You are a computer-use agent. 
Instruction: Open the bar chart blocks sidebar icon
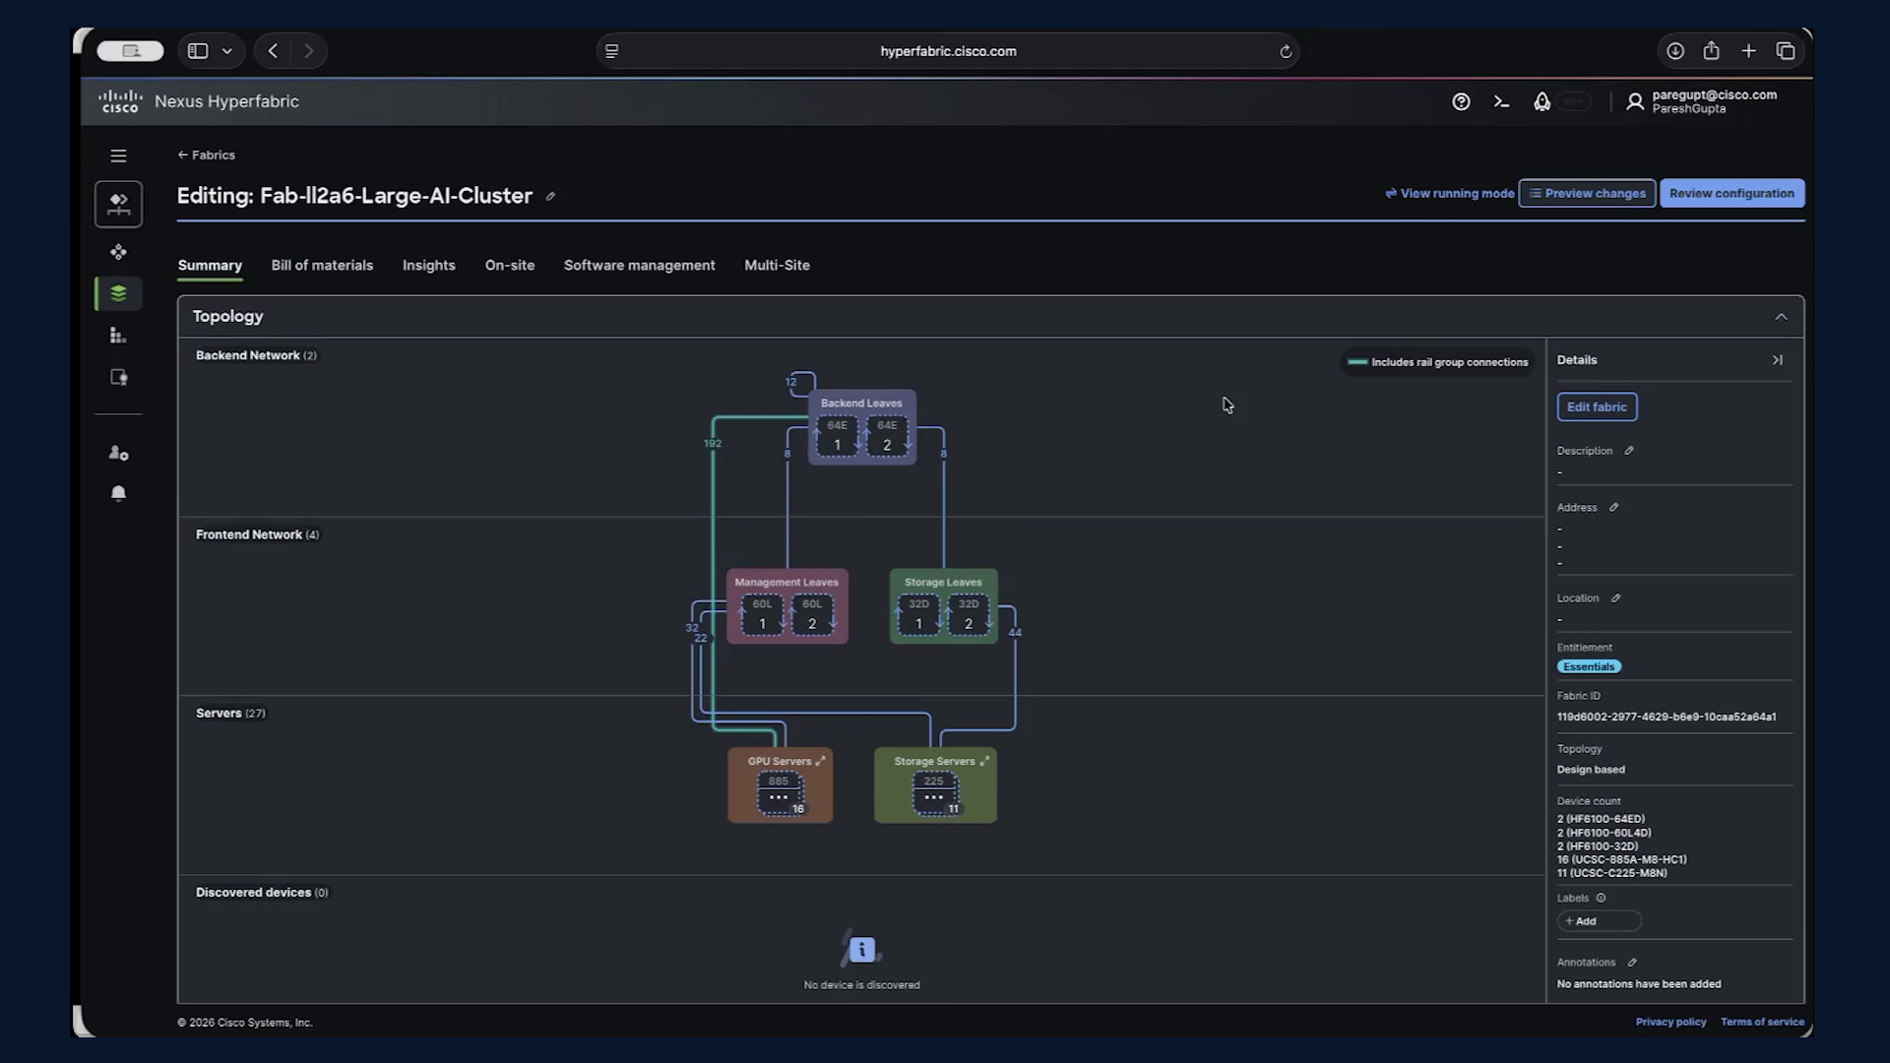(118, 336)
